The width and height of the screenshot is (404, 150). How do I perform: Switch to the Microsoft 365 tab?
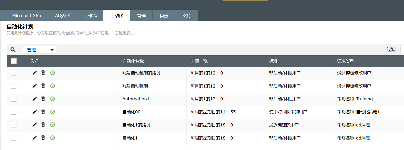(27, 16)
